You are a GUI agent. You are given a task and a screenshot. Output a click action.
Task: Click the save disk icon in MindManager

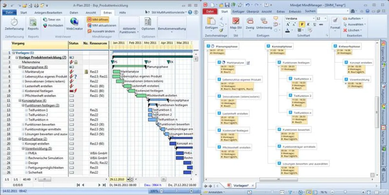227,5
